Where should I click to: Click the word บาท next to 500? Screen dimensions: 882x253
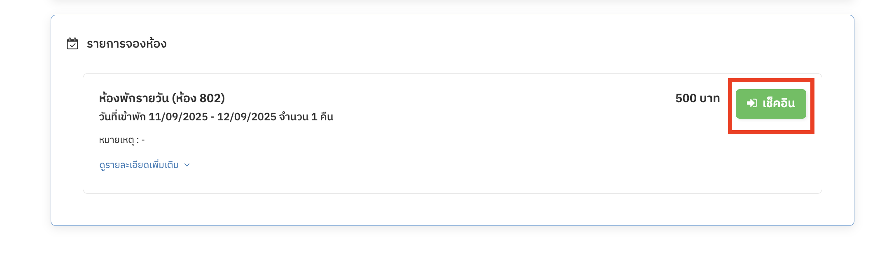coord(709,98)
